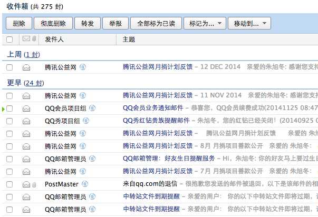Screen dimensions: 318x217
Task: Click sender badge icon on 7月 月捐 row
Action: coord(83,171)
